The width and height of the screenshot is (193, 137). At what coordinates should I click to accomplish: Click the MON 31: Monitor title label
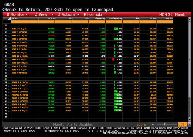[x=174, y=15]
